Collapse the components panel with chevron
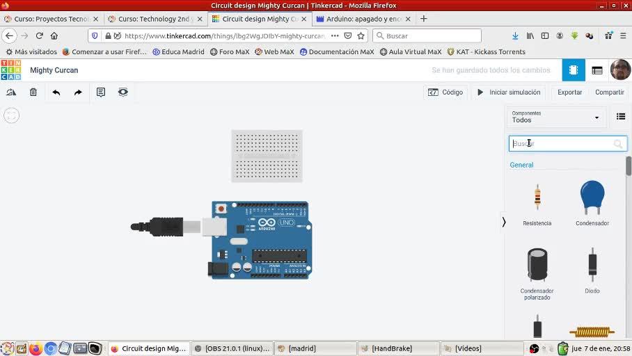632x356 pixels. (x=504, y=222)
